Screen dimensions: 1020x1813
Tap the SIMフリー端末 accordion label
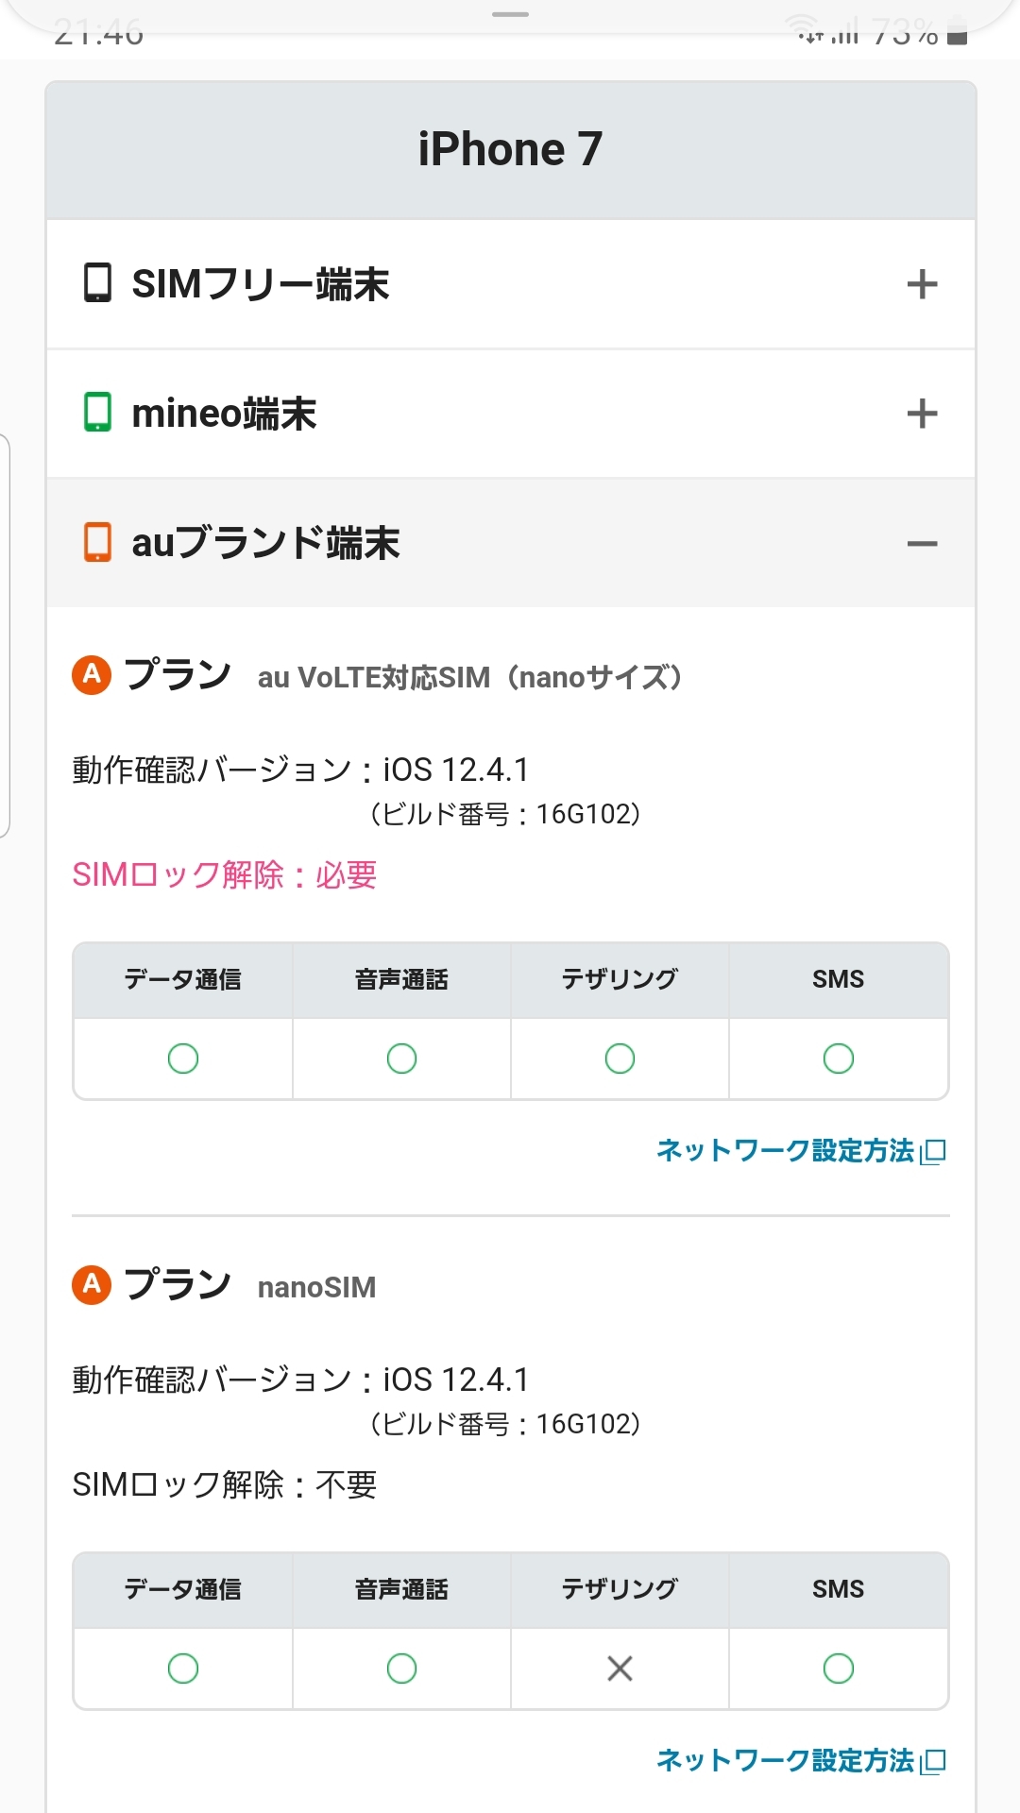(x=261, y=284)
